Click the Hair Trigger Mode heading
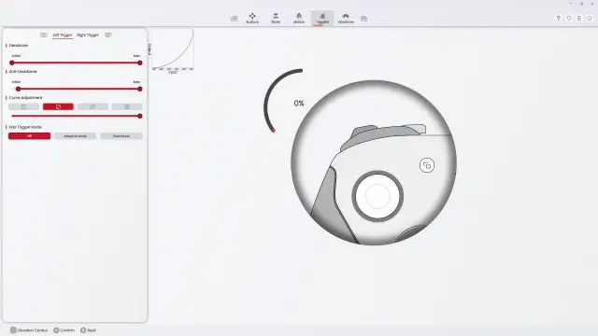Screen dimensions: 598x336 pyautogui.click(x=25, y=127)
